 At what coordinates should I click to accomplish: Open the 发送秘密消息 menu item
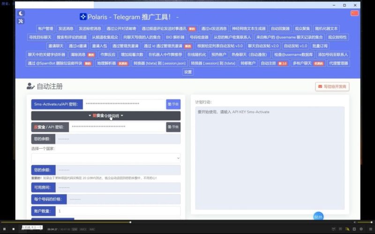pyautogui.click(x=90, y=29)
